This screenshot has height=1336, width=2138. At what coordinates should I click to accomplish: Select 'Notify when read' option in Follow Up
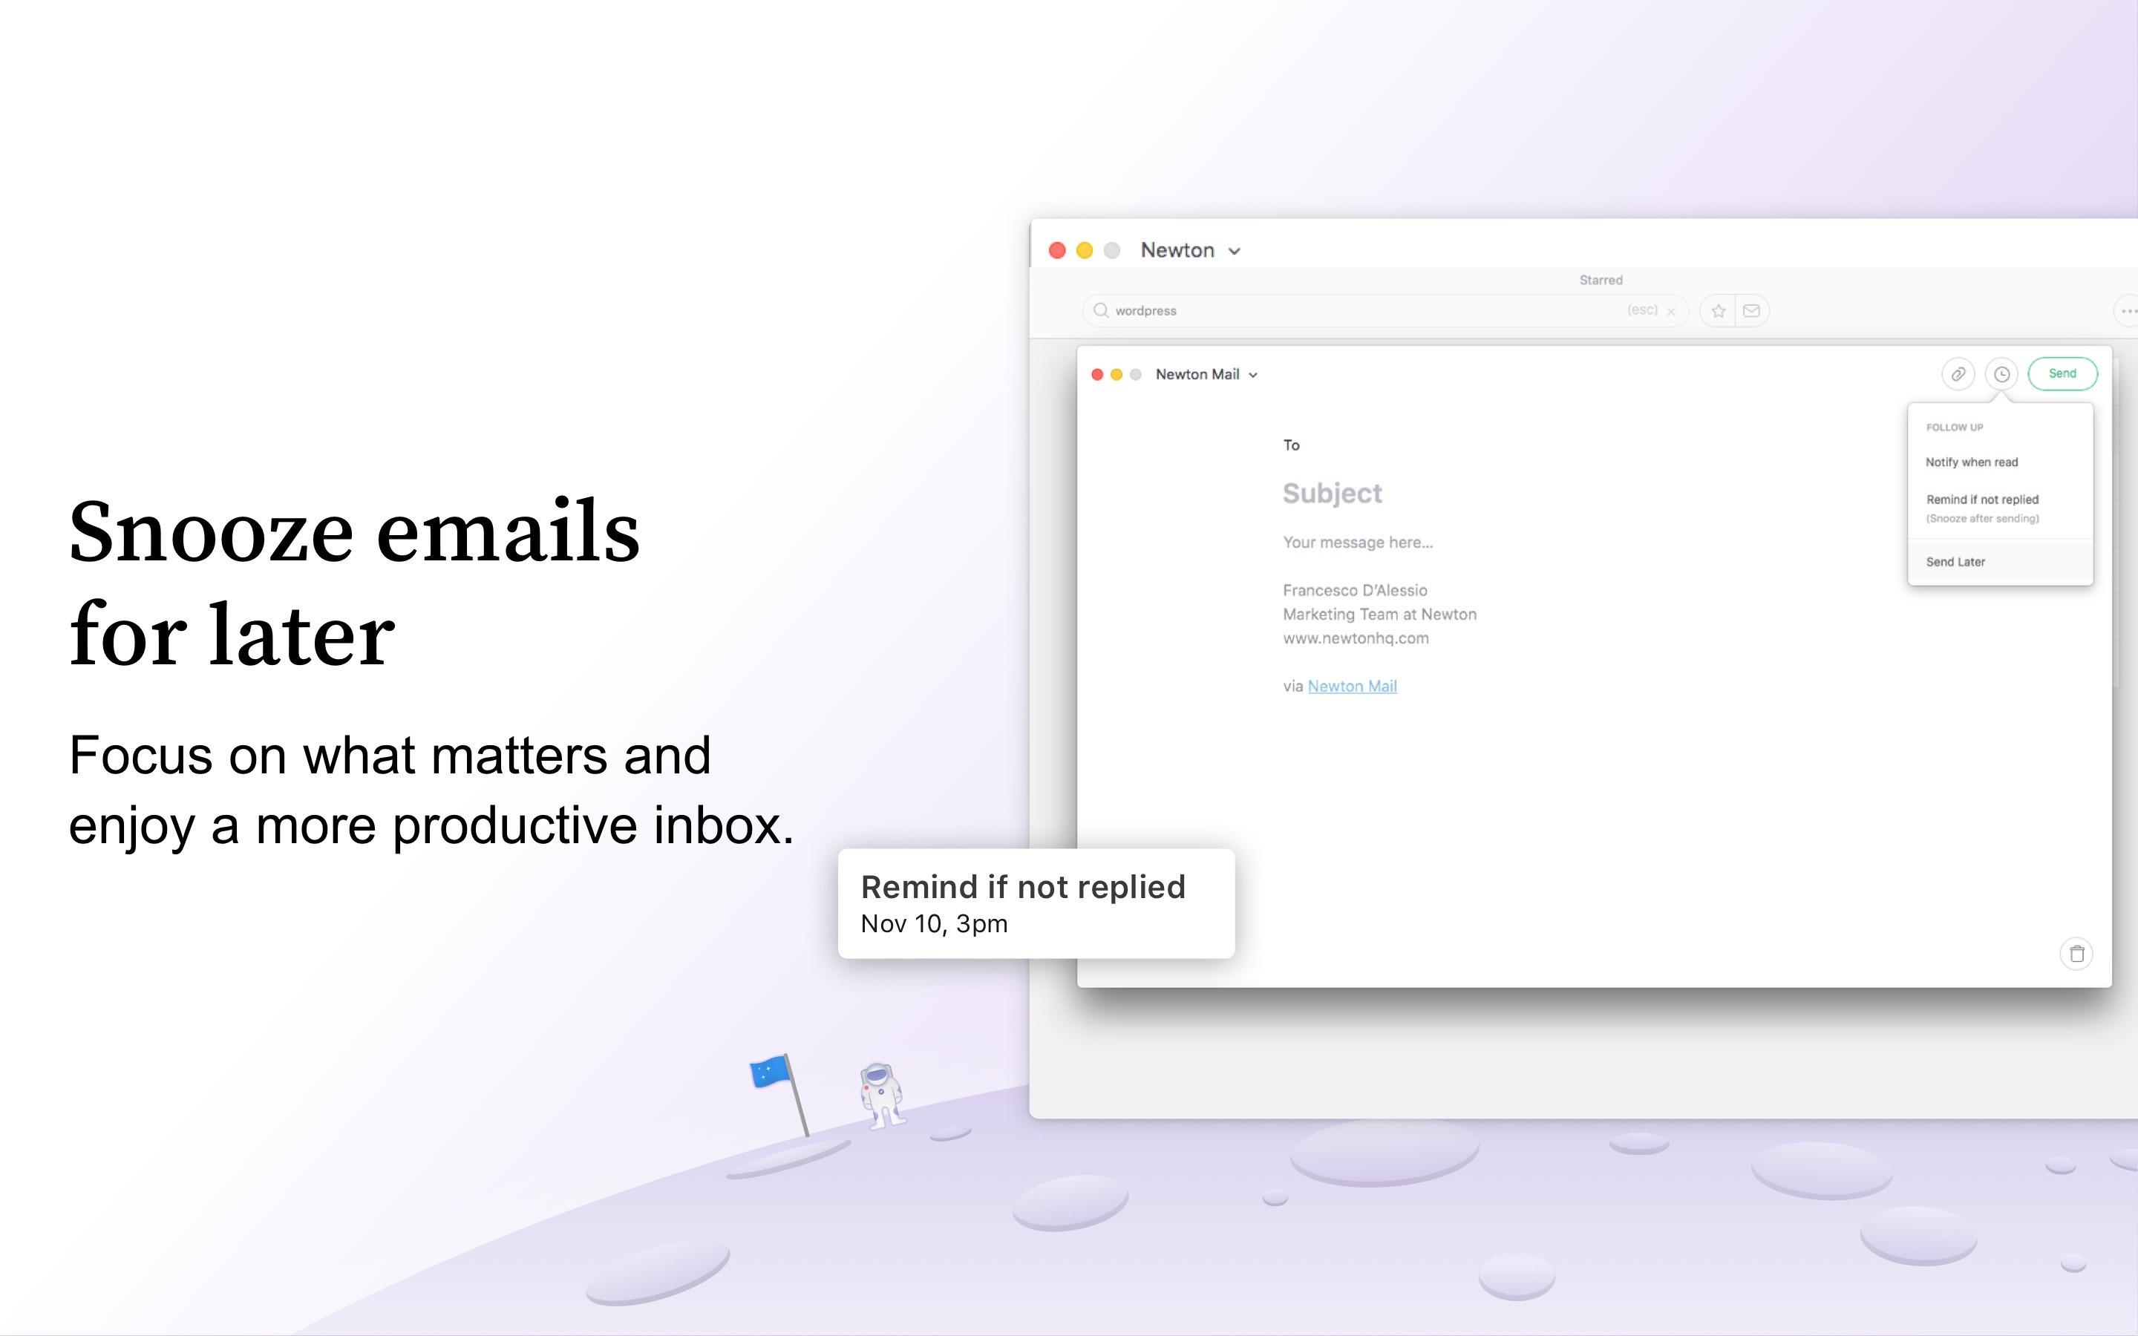[x=1975, y=462]
